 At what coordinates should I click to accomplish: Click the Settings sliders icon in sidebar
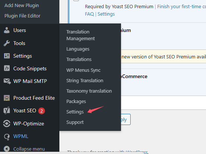tap(7, 56)
